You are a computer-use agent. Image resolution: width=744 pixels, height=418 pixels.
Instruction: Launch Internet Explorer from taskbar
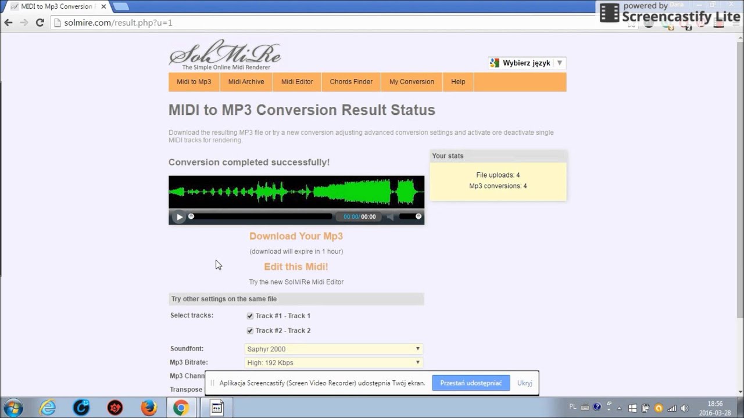point(48,408)
